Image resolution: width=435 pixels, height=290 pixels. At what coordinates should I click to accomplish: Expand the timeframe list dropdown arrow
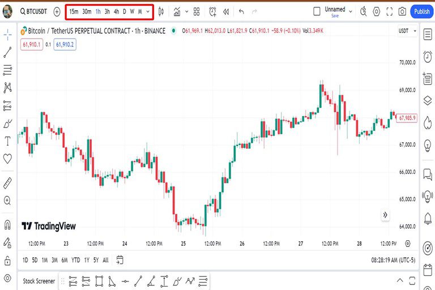pos(148,12)
